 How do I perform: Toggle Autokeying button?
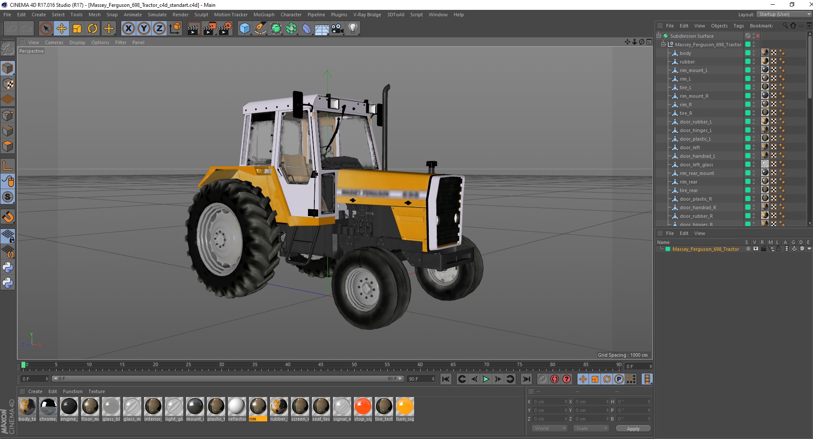[x=555, y=379]
